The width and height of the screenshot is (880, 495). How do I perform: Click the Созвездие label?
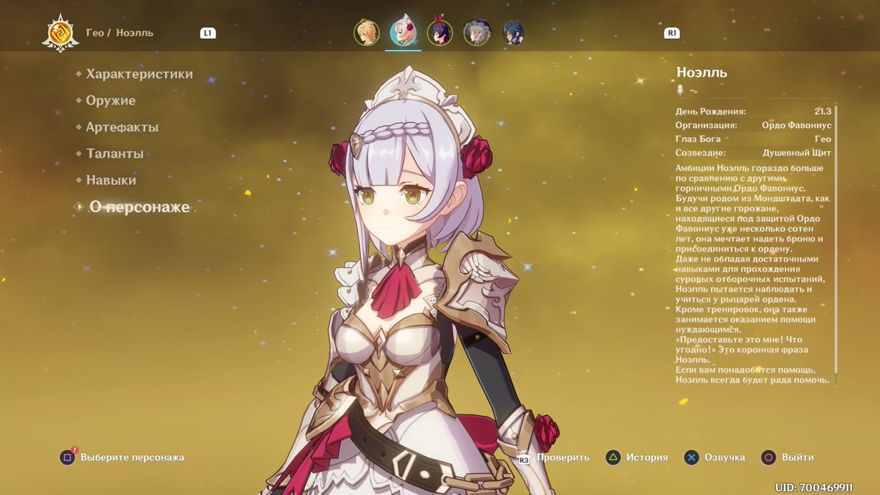tap(700, 153)
